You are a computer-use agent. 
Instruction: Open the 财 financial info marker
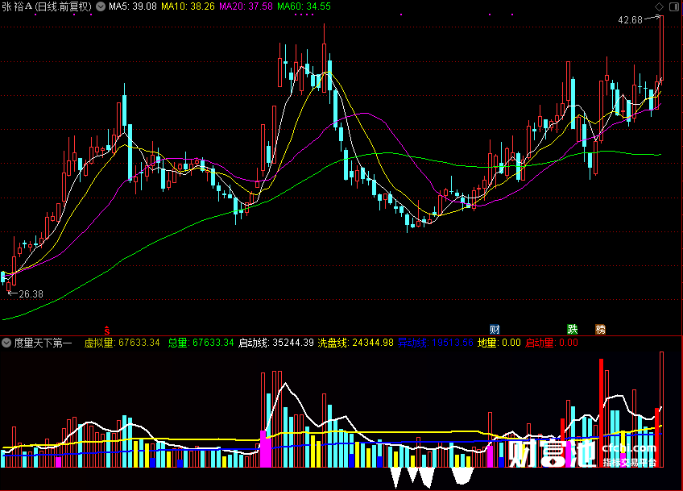(x=495, y=329)
